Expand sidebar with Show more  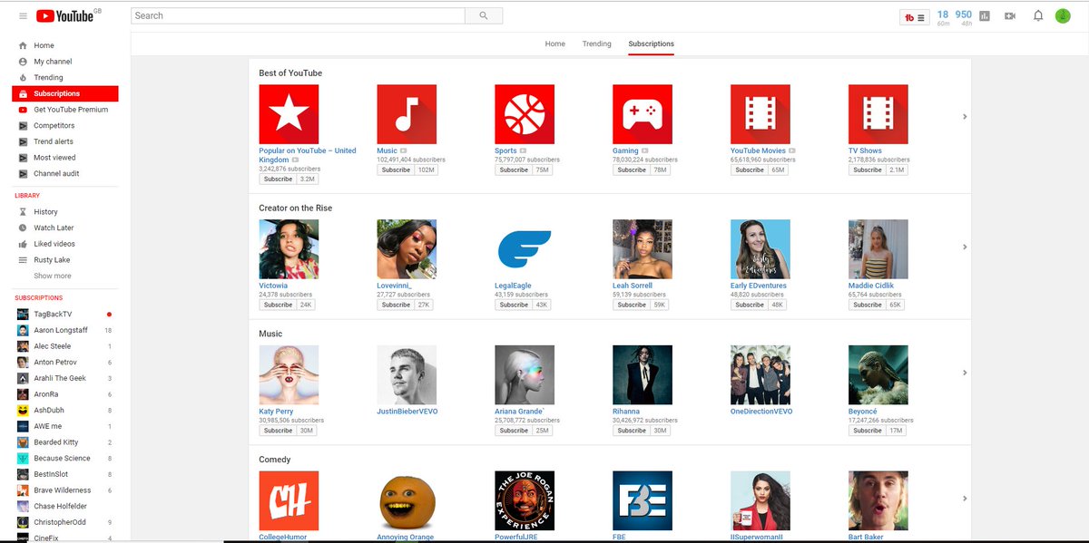click(53, 276)
